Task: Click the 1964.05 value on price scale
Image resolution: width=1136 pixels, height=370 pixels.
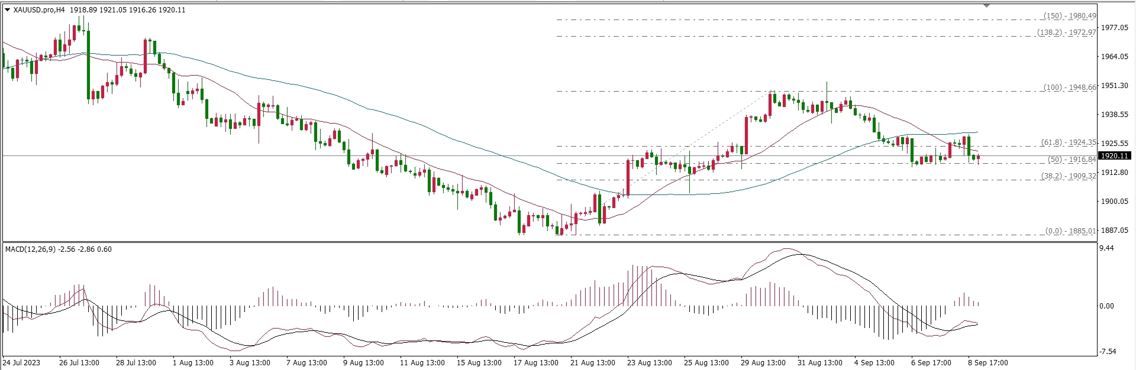Action: [x=1114, y=57]
